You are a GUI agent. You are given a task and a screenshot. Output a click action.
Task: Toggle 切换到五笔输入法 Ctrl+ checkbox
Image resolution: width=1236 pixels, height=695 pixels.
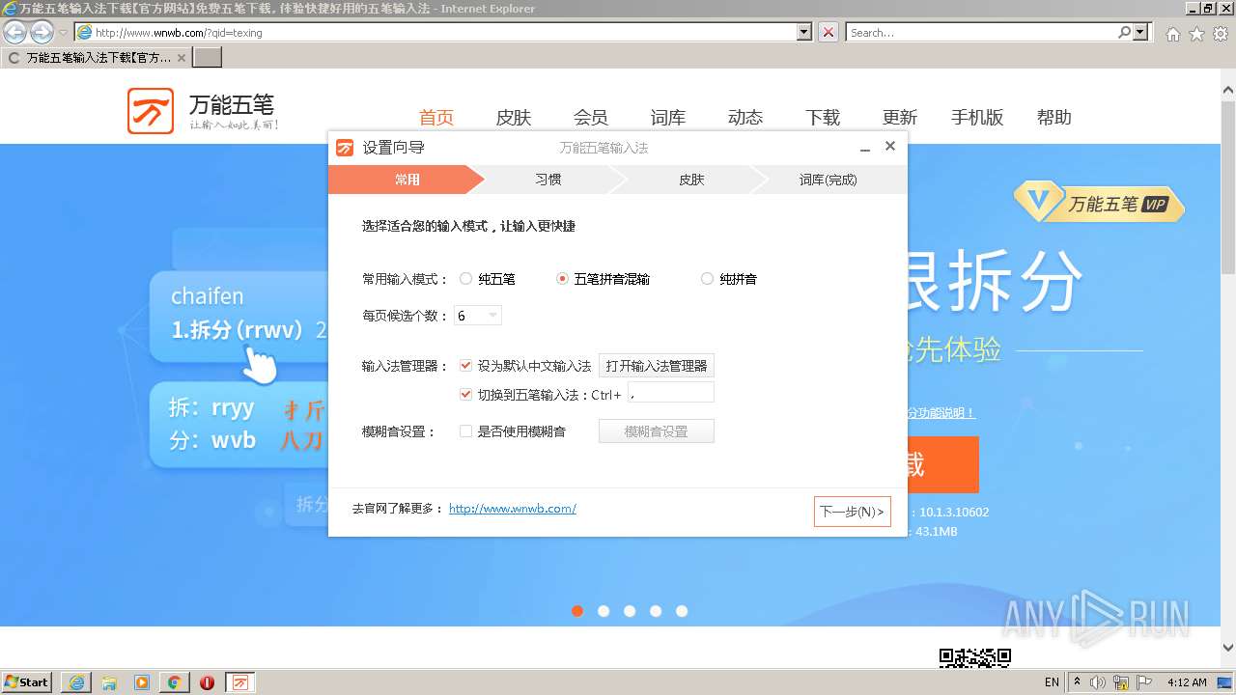point(466,394)
